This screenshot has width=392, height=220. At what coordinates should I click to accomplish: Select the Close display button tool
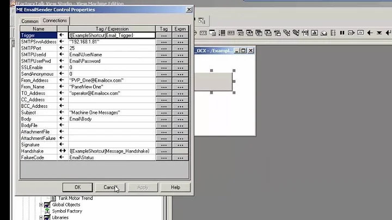click(268, 33)
